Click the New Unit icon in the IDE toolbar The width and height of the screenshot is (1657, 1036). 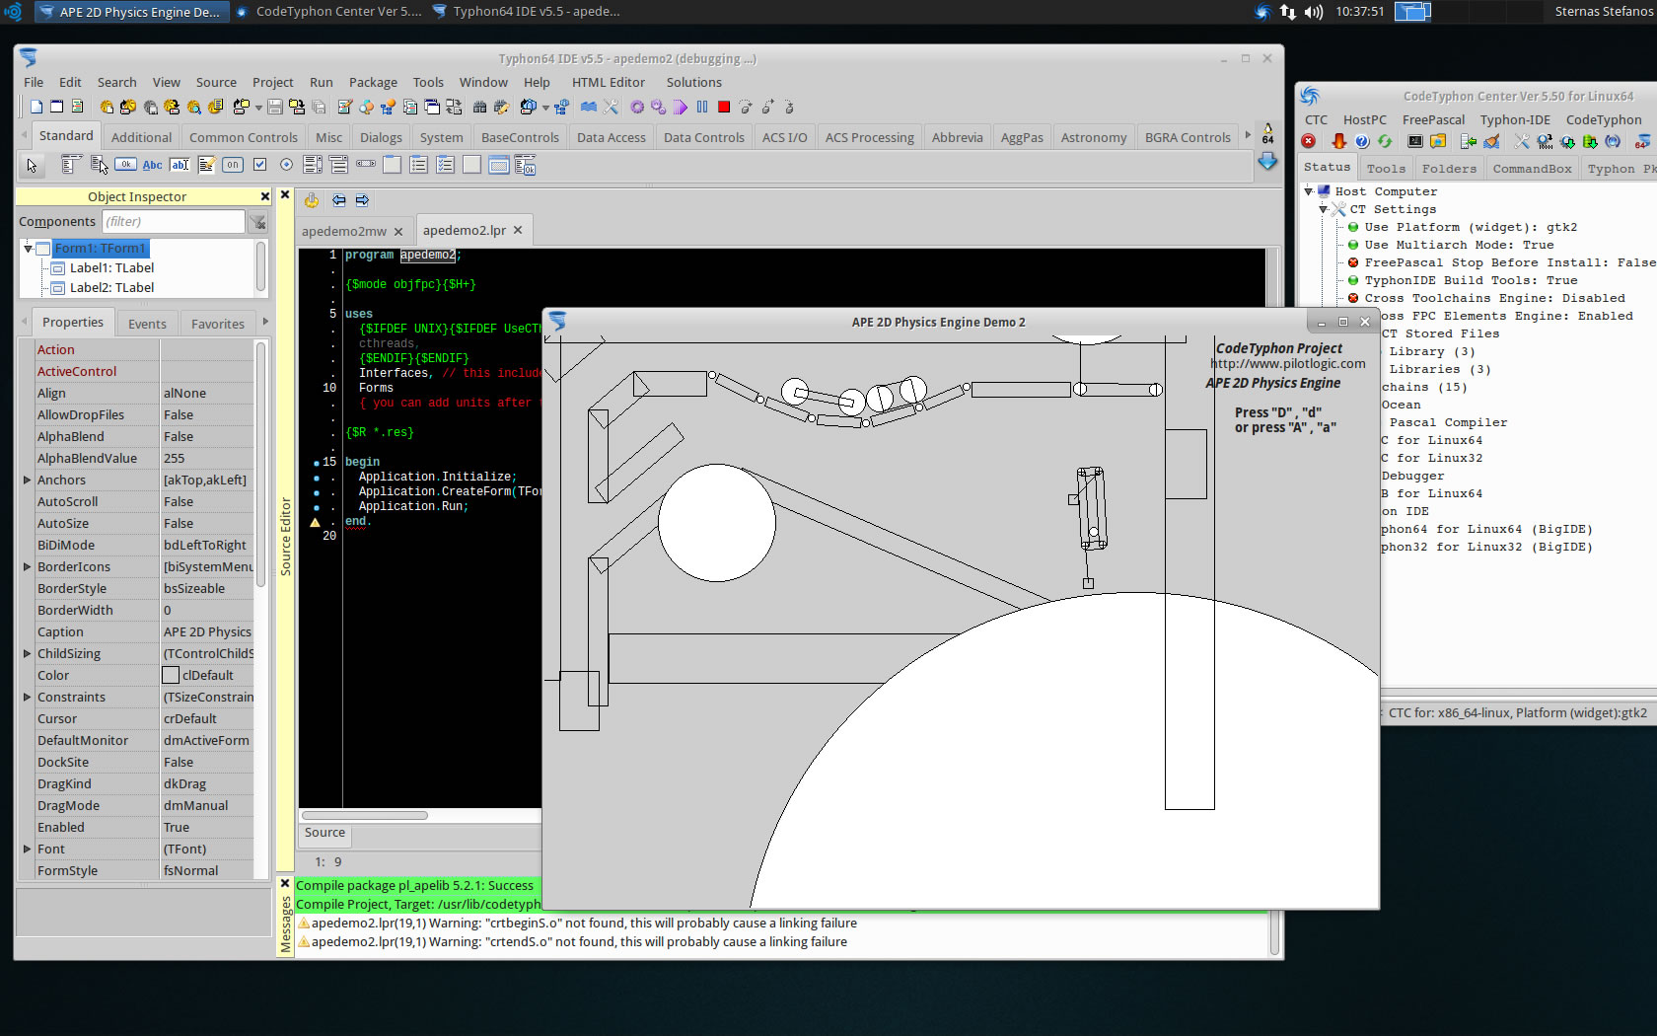(x=36, y=107)
